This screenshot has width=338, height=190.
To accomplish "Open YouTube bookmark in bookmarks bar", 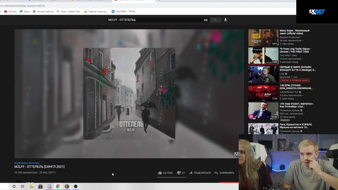I will click(11, 12).
